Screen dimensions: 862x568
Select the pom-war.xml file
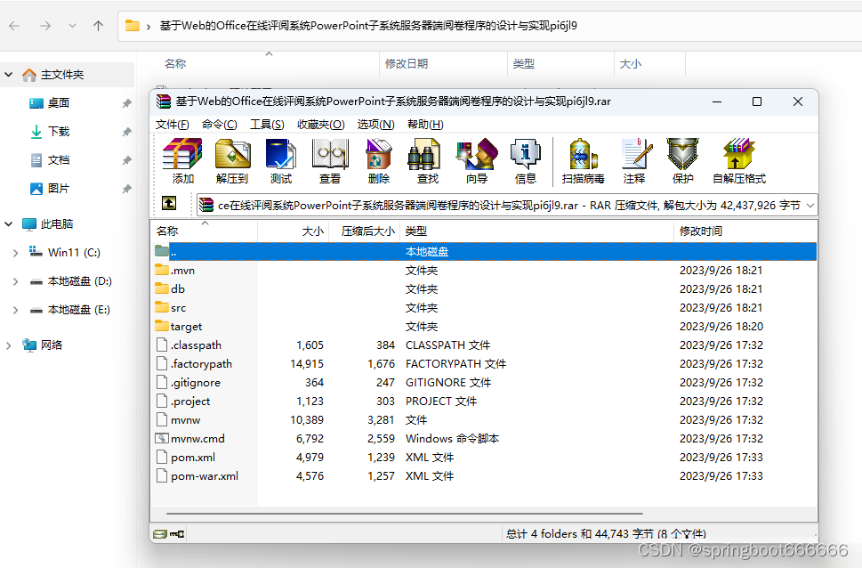tap(484, 476)
